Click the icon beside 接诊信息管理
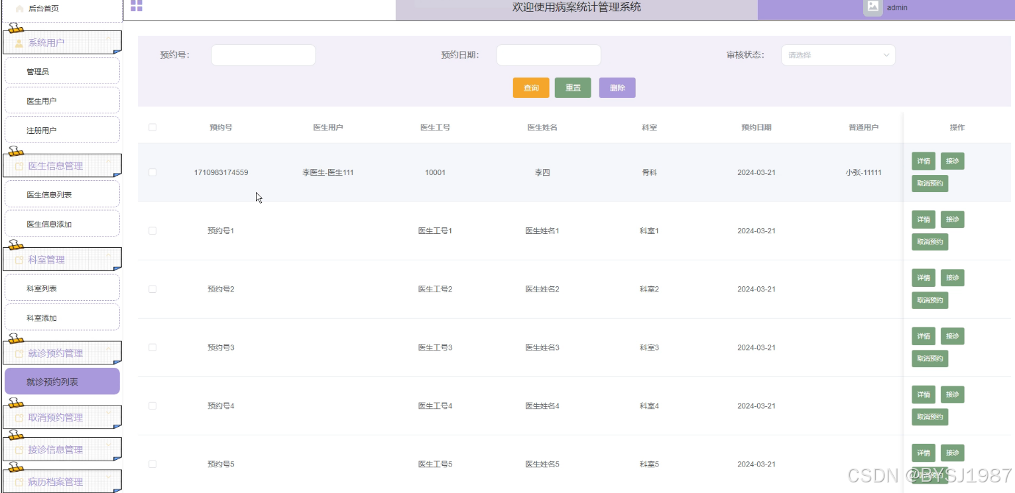 (19, 450)
